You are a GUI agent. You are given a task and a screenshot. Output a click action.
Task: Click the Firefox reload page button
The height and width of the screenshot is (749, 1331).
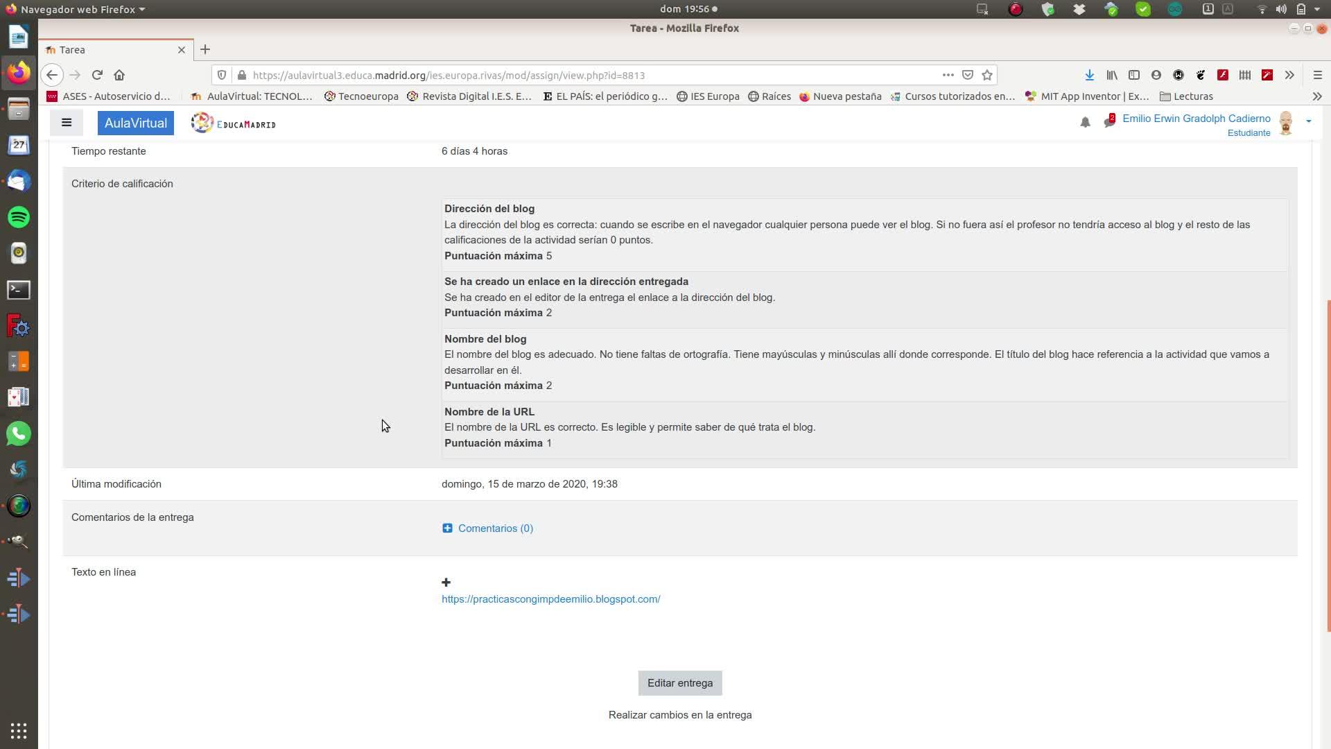pyautogui.click(x=97, y=75)
